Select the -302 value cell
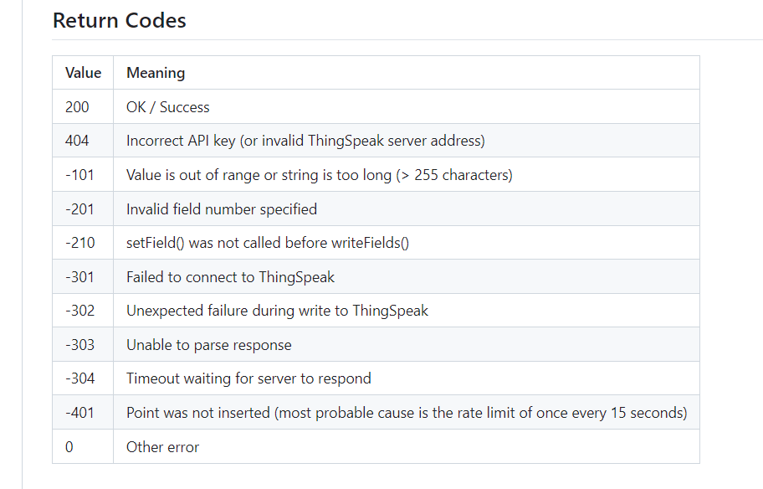 79,311
